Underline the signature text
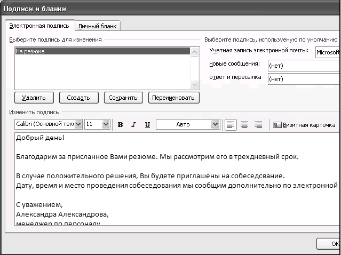 147,125
